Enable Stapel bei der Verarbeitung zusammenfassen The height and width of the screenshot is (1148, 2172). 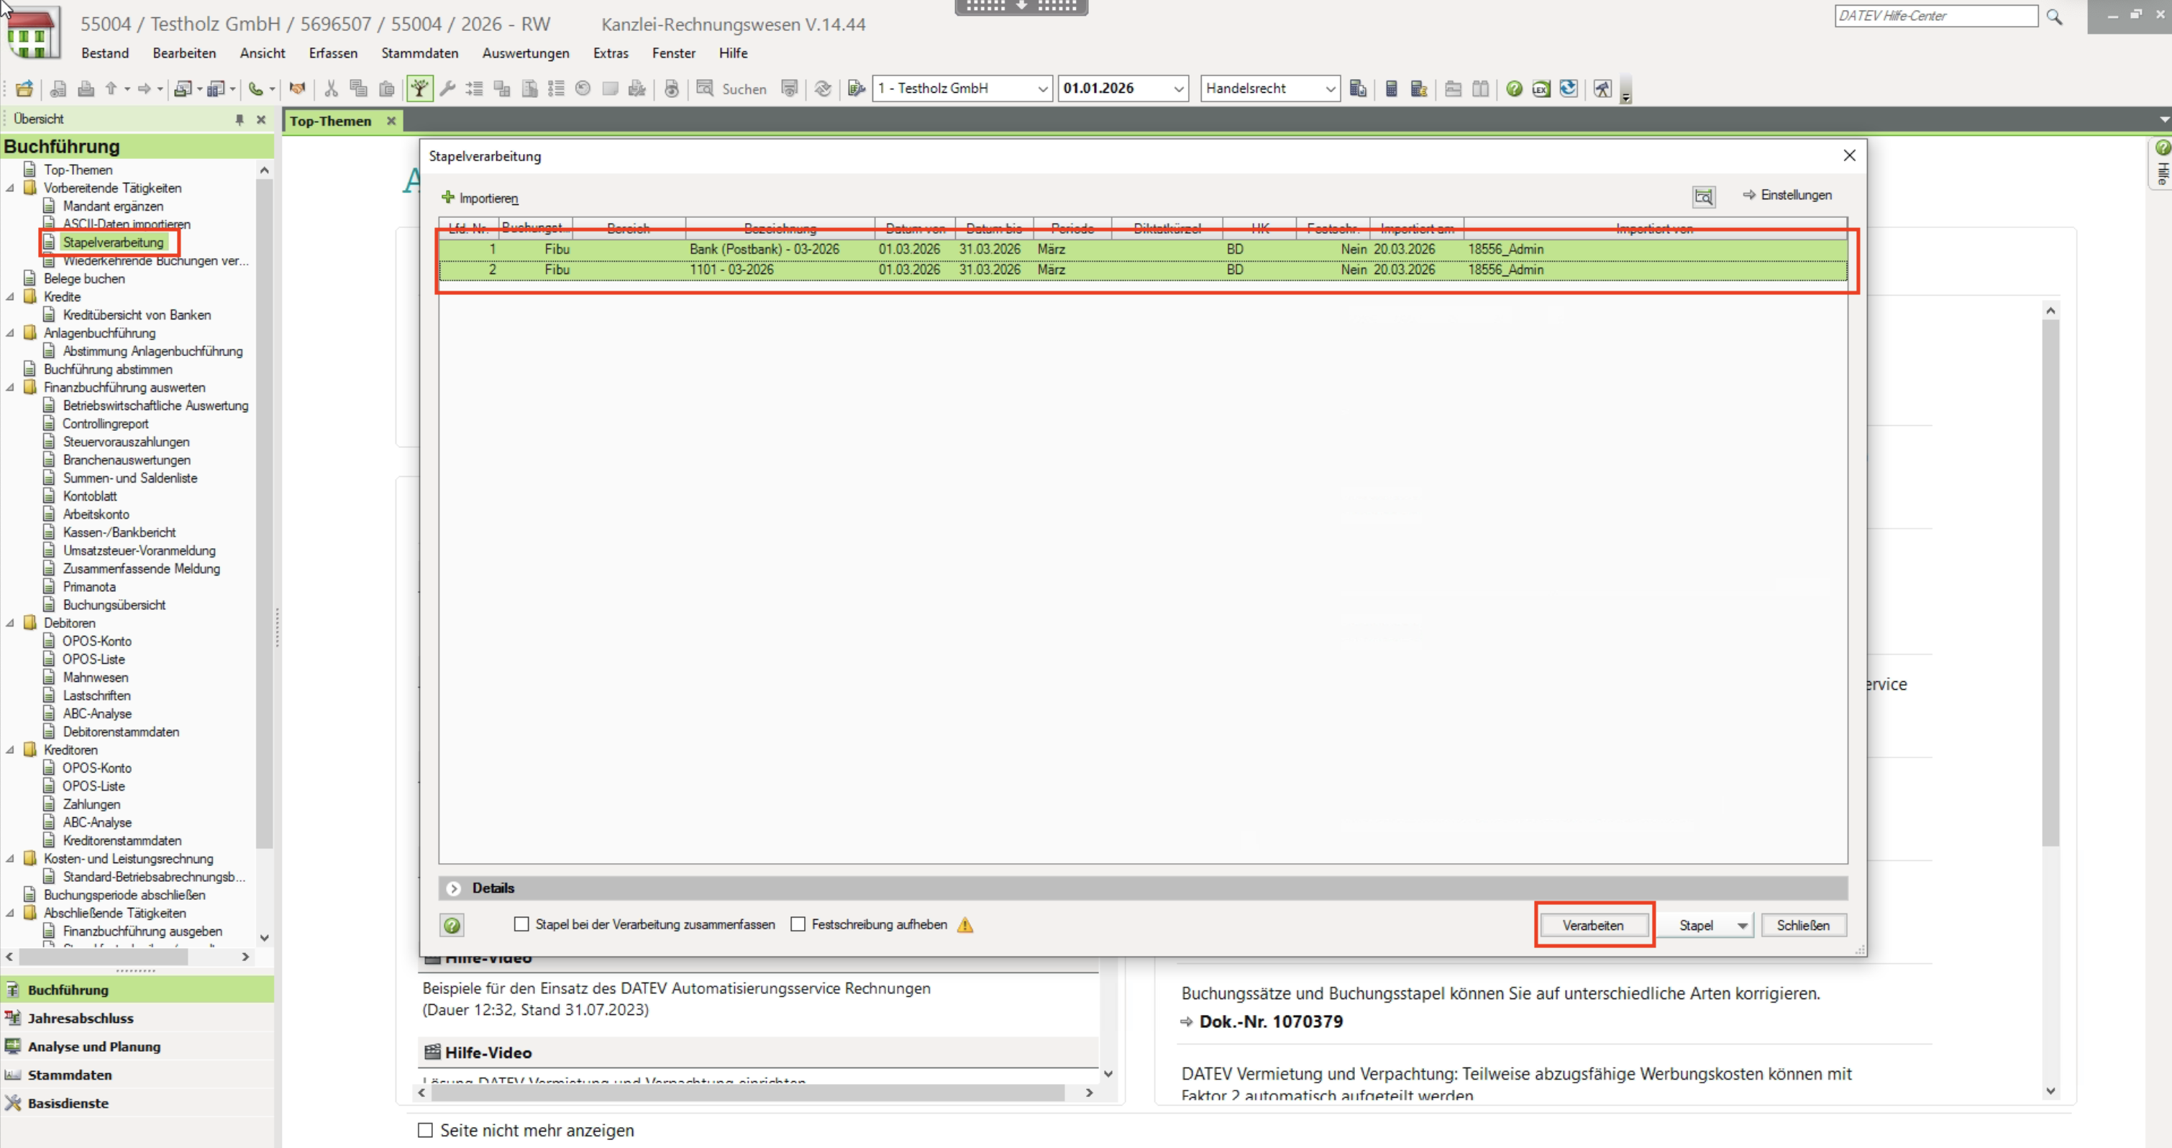[x=522, y=924]
